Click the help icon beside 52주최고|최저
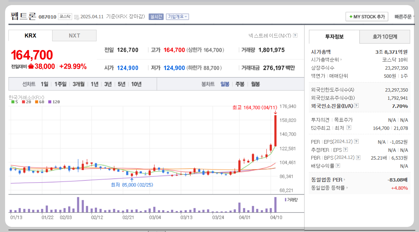419x232 pixels. (x=349, y=128)
